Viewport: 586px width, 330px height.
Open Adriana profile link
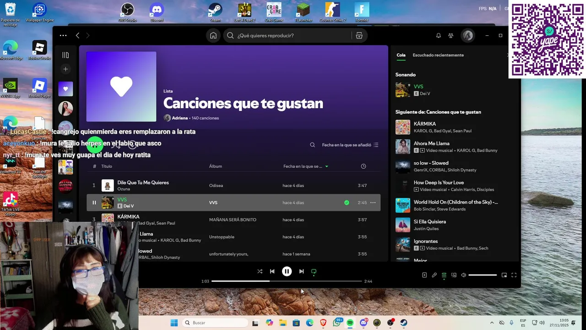[180, 118]
